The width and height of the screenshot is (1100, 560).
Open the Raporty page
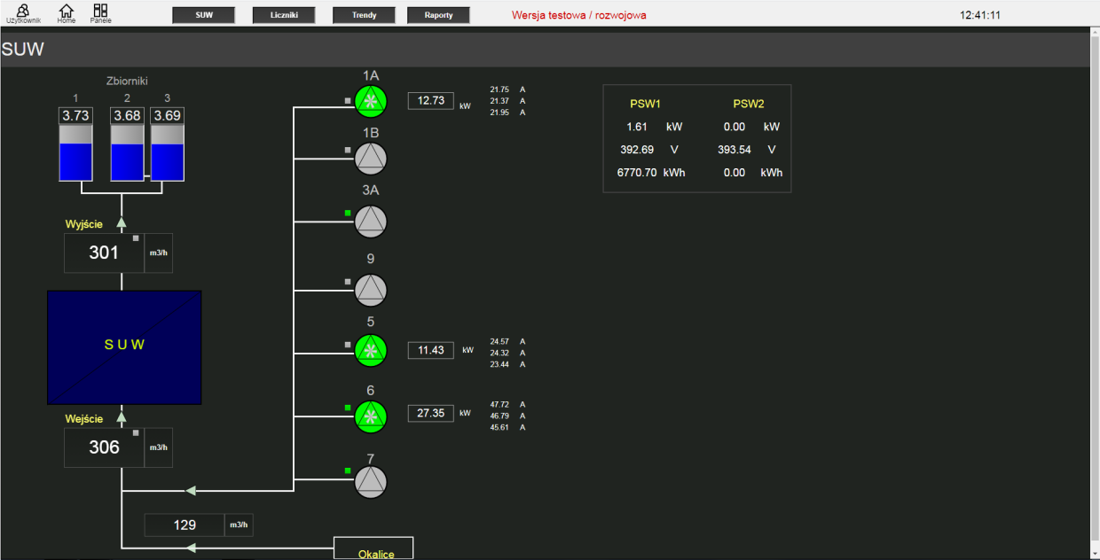point(438,15)
